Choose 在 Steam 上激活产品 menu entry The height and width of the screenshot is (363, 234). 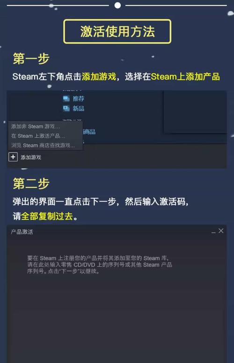[38, 136]
